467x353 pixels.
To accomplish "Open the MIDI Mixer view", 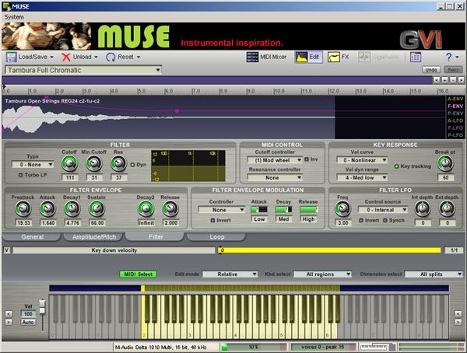I will click(266, 57).
